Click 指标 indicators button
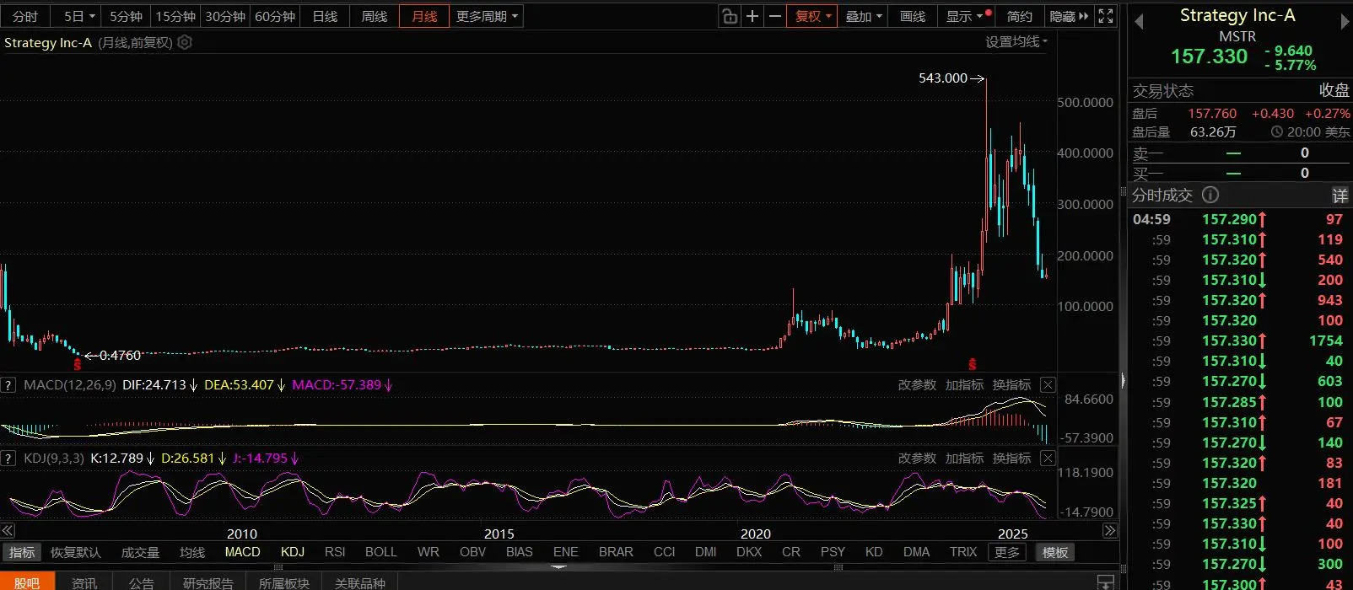This screenshot has height=590, width=1353. tap(22, 552)
